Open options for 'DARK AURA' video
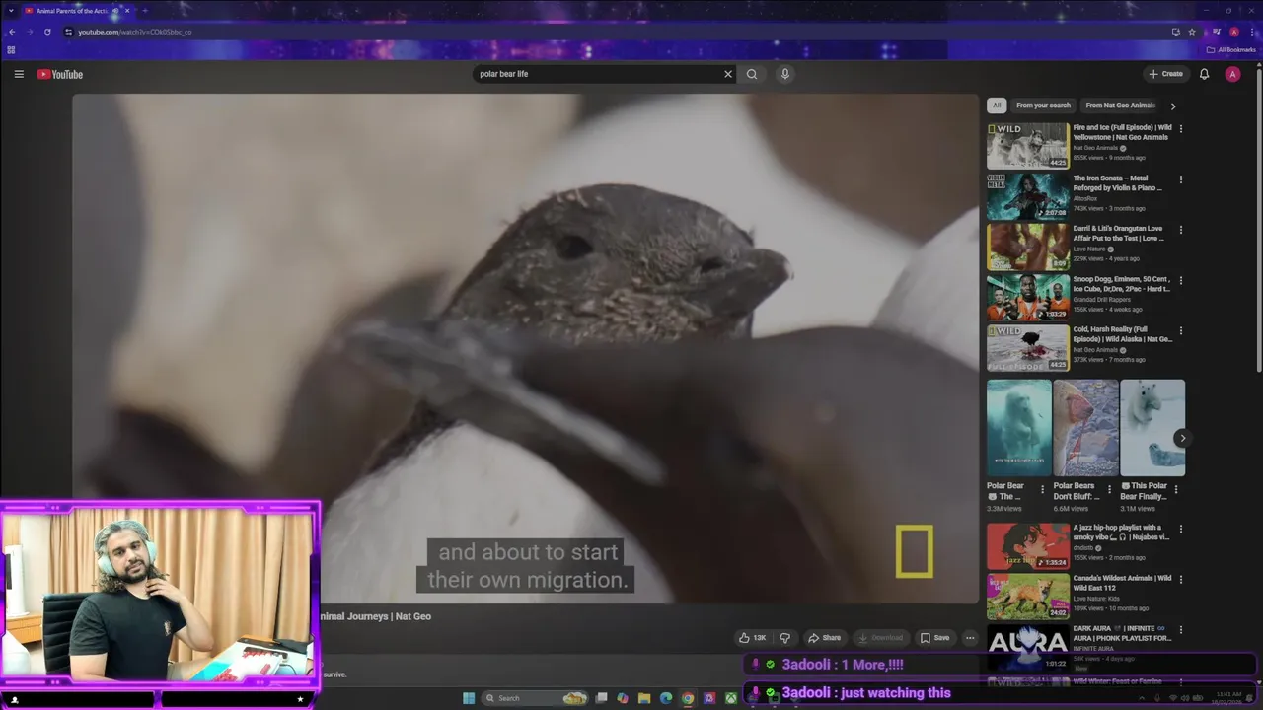1263x710 pixels. [x=1181, y=629]
